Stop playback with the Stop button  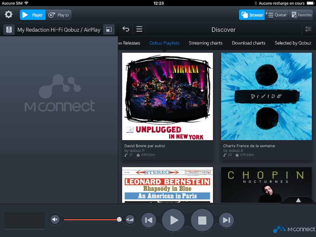202,220
